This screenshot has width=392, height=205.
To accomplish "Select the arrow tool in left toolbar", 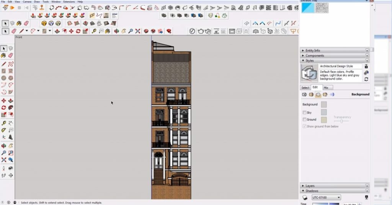I will [x=4, y=49].
